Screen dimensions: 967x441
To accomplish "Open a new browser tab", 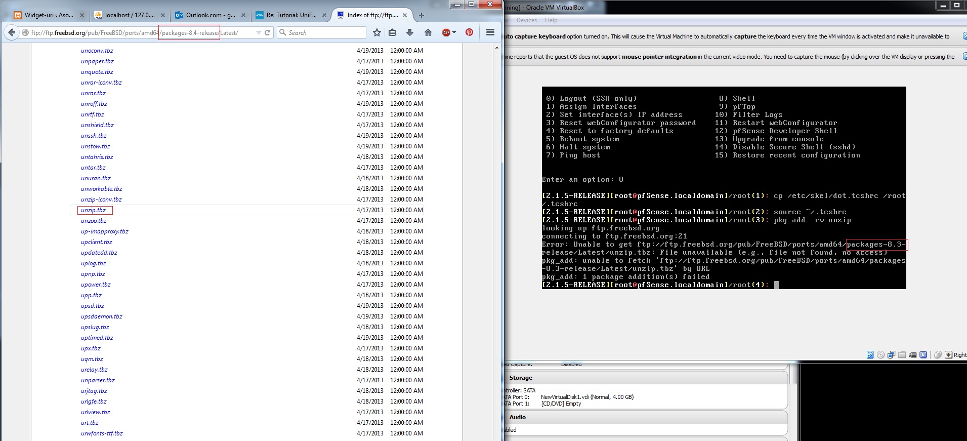I will tap(422, 15).
